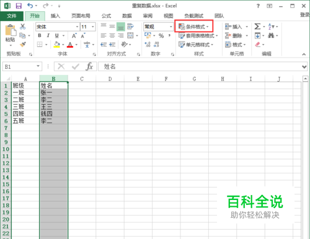Expand the Name Box dropdown
This screenshot has height=239, width=310.
click(38, 66)
